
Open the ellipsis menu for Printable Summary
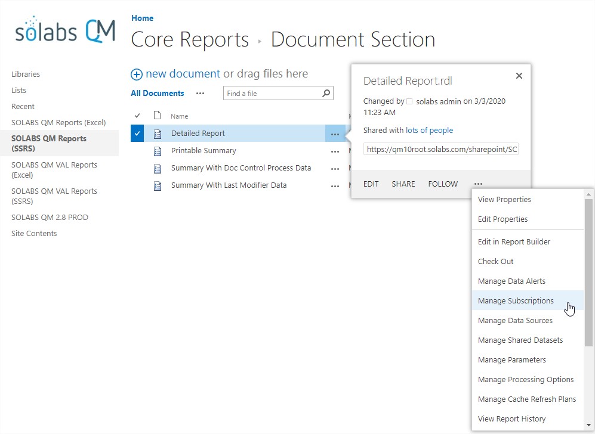click(x=335, y=151)
